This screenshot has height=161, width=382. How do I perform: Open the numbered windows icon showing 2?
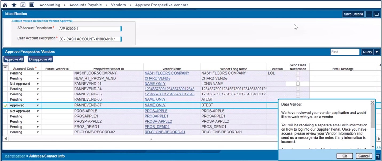click(x=23, y=5)
